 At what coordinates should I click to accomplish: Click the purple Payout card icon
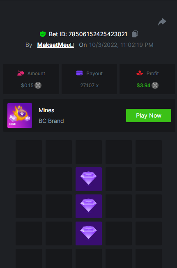pyautogui.click(x=79, y=73)
